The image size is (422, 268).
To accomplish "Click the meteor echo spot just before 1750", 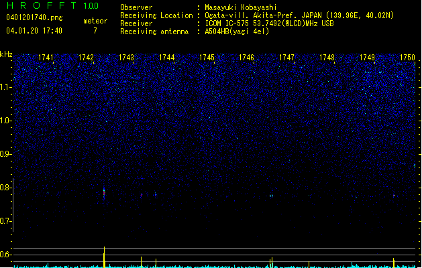I will 394,196.
